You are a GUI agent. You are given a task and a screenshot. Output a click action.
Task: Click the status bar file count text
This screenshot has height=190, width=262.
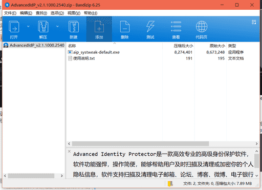[217, 184]
